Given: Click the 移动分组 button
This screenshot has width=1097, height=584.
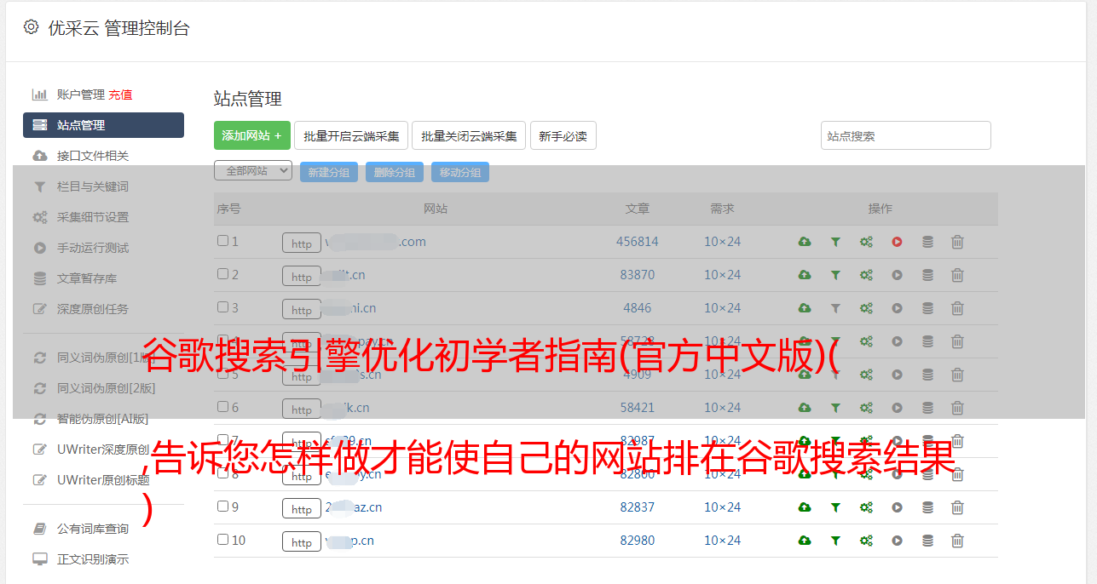Looking at the screenshot, I should point(460,172).
